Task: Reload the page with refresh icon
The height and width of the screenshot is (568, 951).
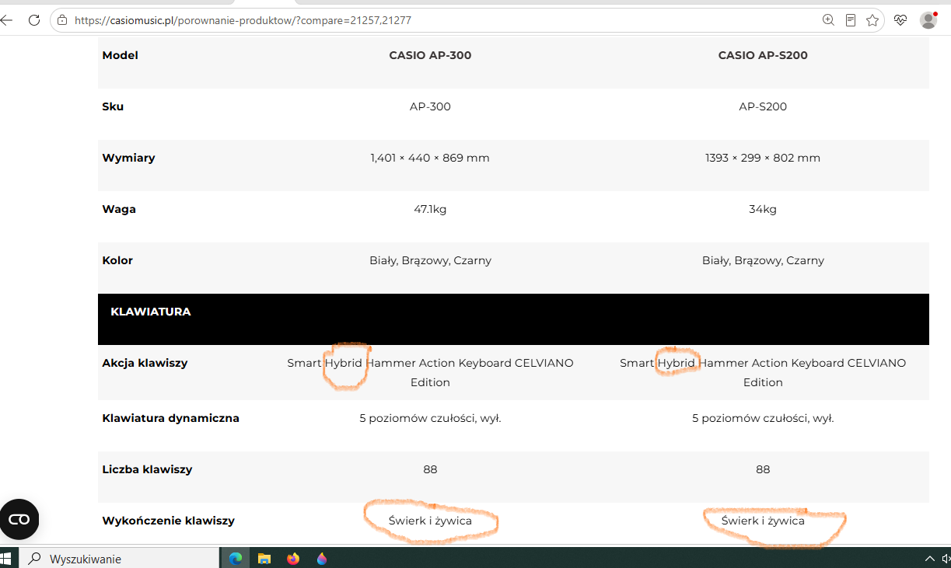Action: pos(34,20)
